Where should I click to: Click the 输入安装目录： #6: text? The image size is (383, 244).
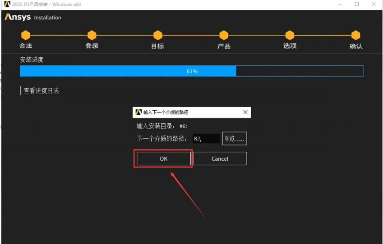(x=162, y=126)
